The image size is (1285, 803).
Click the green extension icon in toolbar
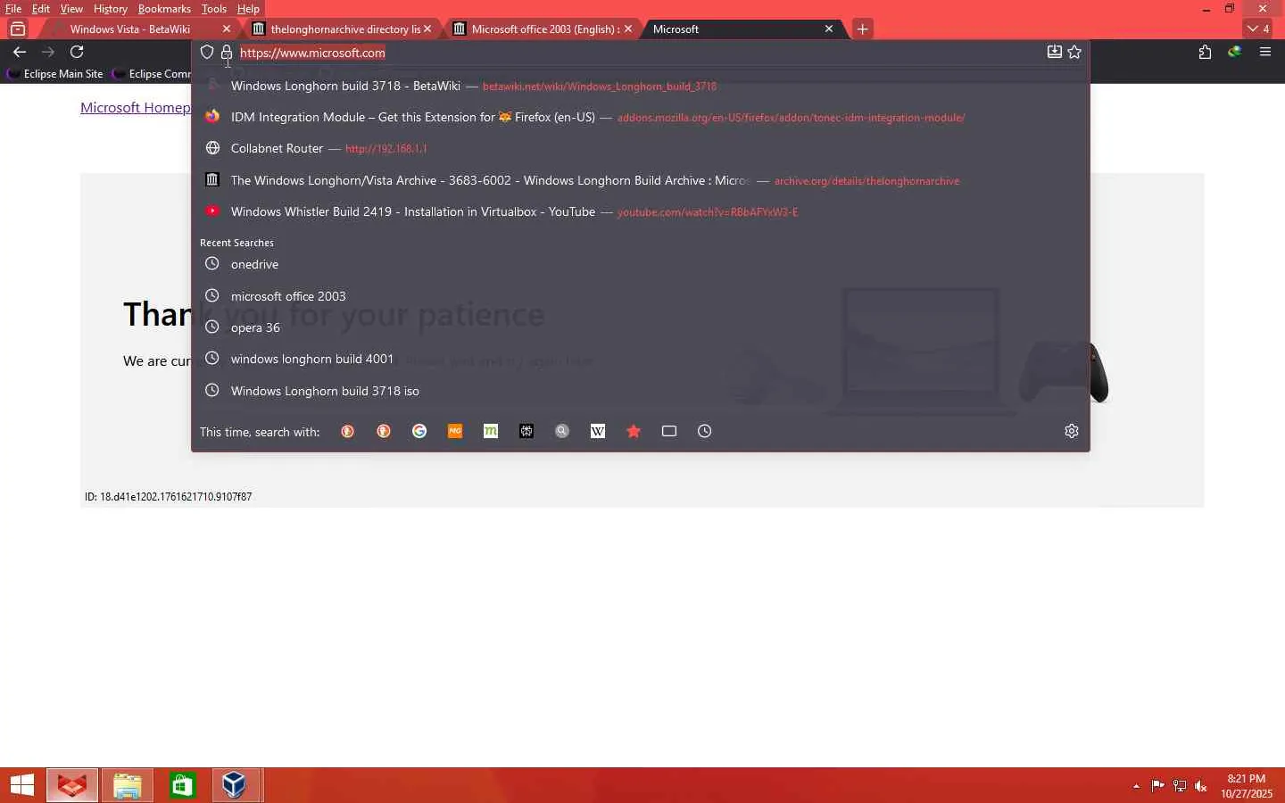(x=1235, y=52)
